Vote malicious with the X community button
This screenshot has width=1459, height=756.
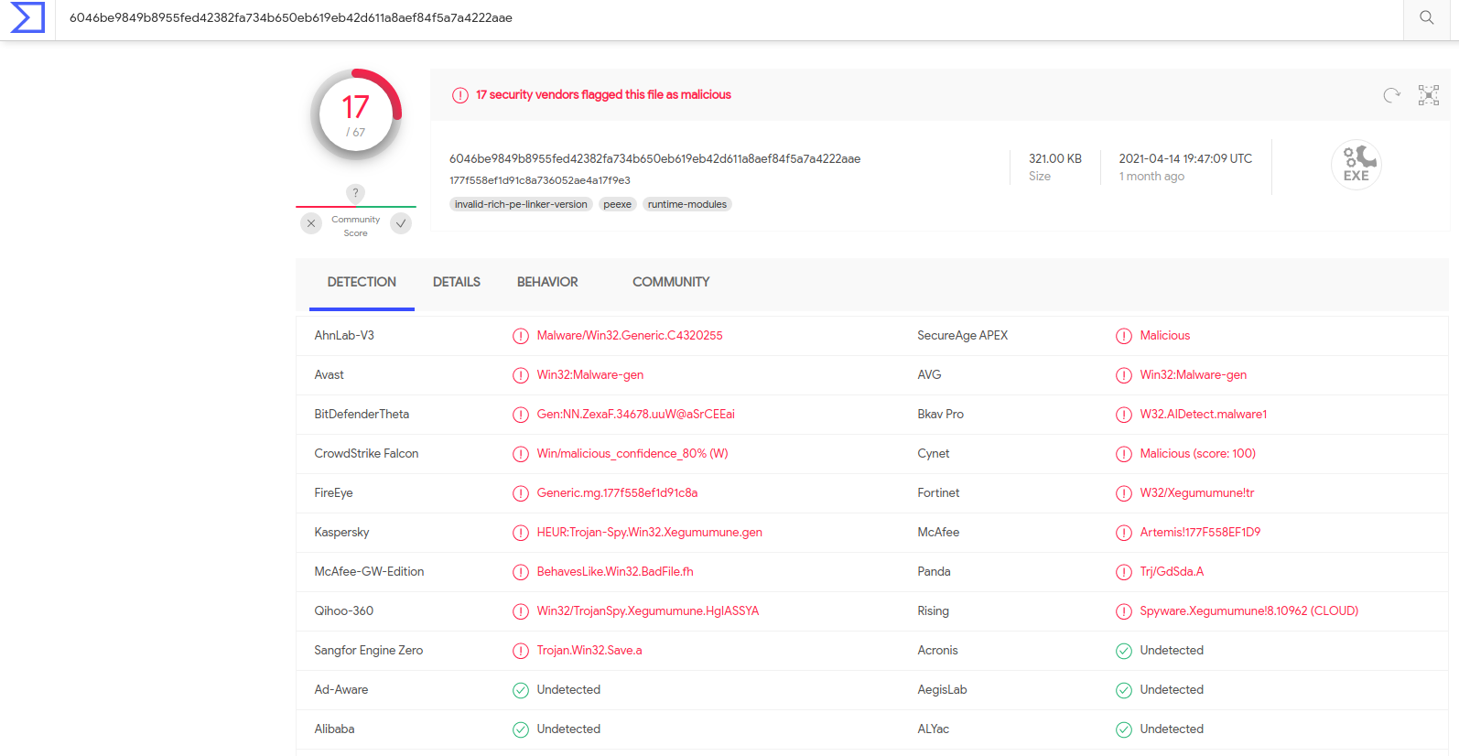point(311,223)
